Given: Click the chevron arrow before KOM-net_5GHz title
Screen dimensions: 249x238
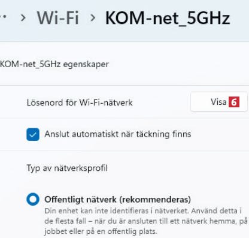Looking at the screenshot, I should [x=93, y=18].
